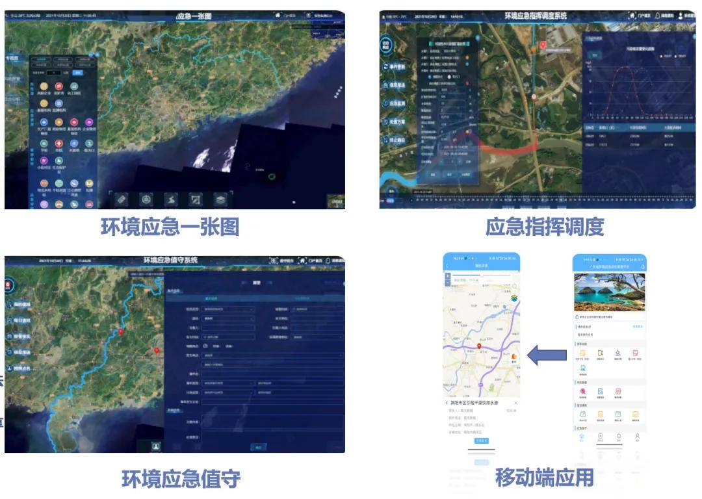Tap the zoom-in plus on mobile map
The width and height of the screenshot is (702, 499).
(x=447, y=276)
